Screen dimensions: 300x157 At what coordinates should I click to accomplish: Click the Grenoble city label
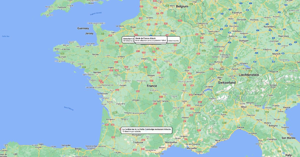pyautogui.click(x=196, y=113)
